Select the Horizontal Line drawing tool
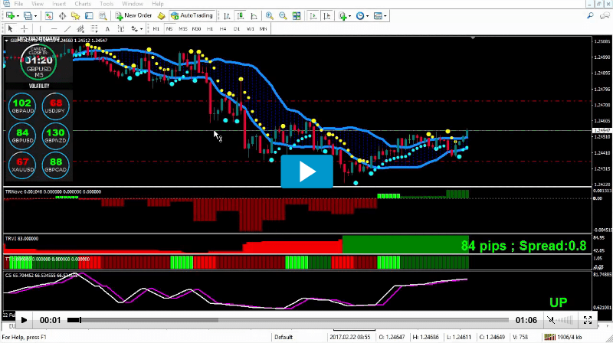Screen dimensions: 613x343 [x=54, y=28]
